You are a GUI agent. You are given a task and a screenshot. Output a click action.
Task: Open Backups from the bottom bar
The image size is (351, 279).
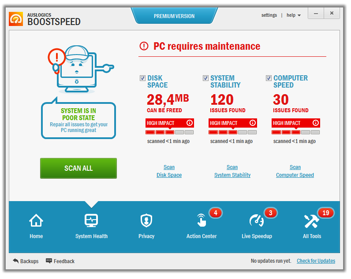point(26,261)
